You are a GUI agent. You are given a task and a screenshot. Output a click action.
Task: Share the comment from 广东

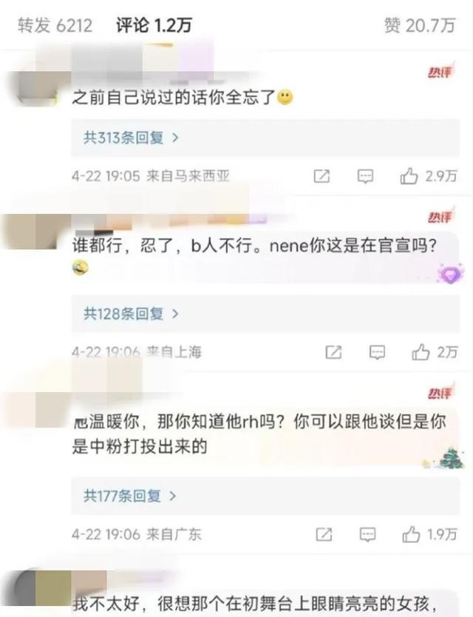(324, 534)
